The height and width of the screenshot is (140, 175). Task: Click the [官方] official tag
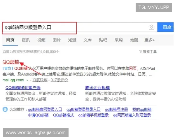click(x=8, y=68)
